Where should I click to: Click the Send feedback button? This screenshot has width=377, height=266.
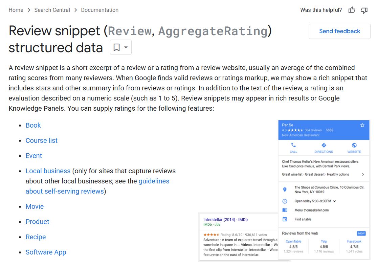click(x=339, y=31)
